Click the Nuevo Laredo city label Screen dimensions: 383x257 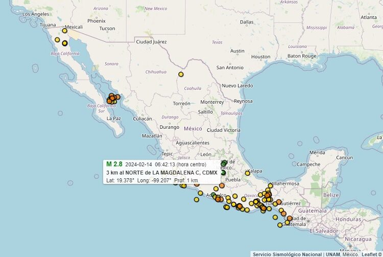click(237, 86)
